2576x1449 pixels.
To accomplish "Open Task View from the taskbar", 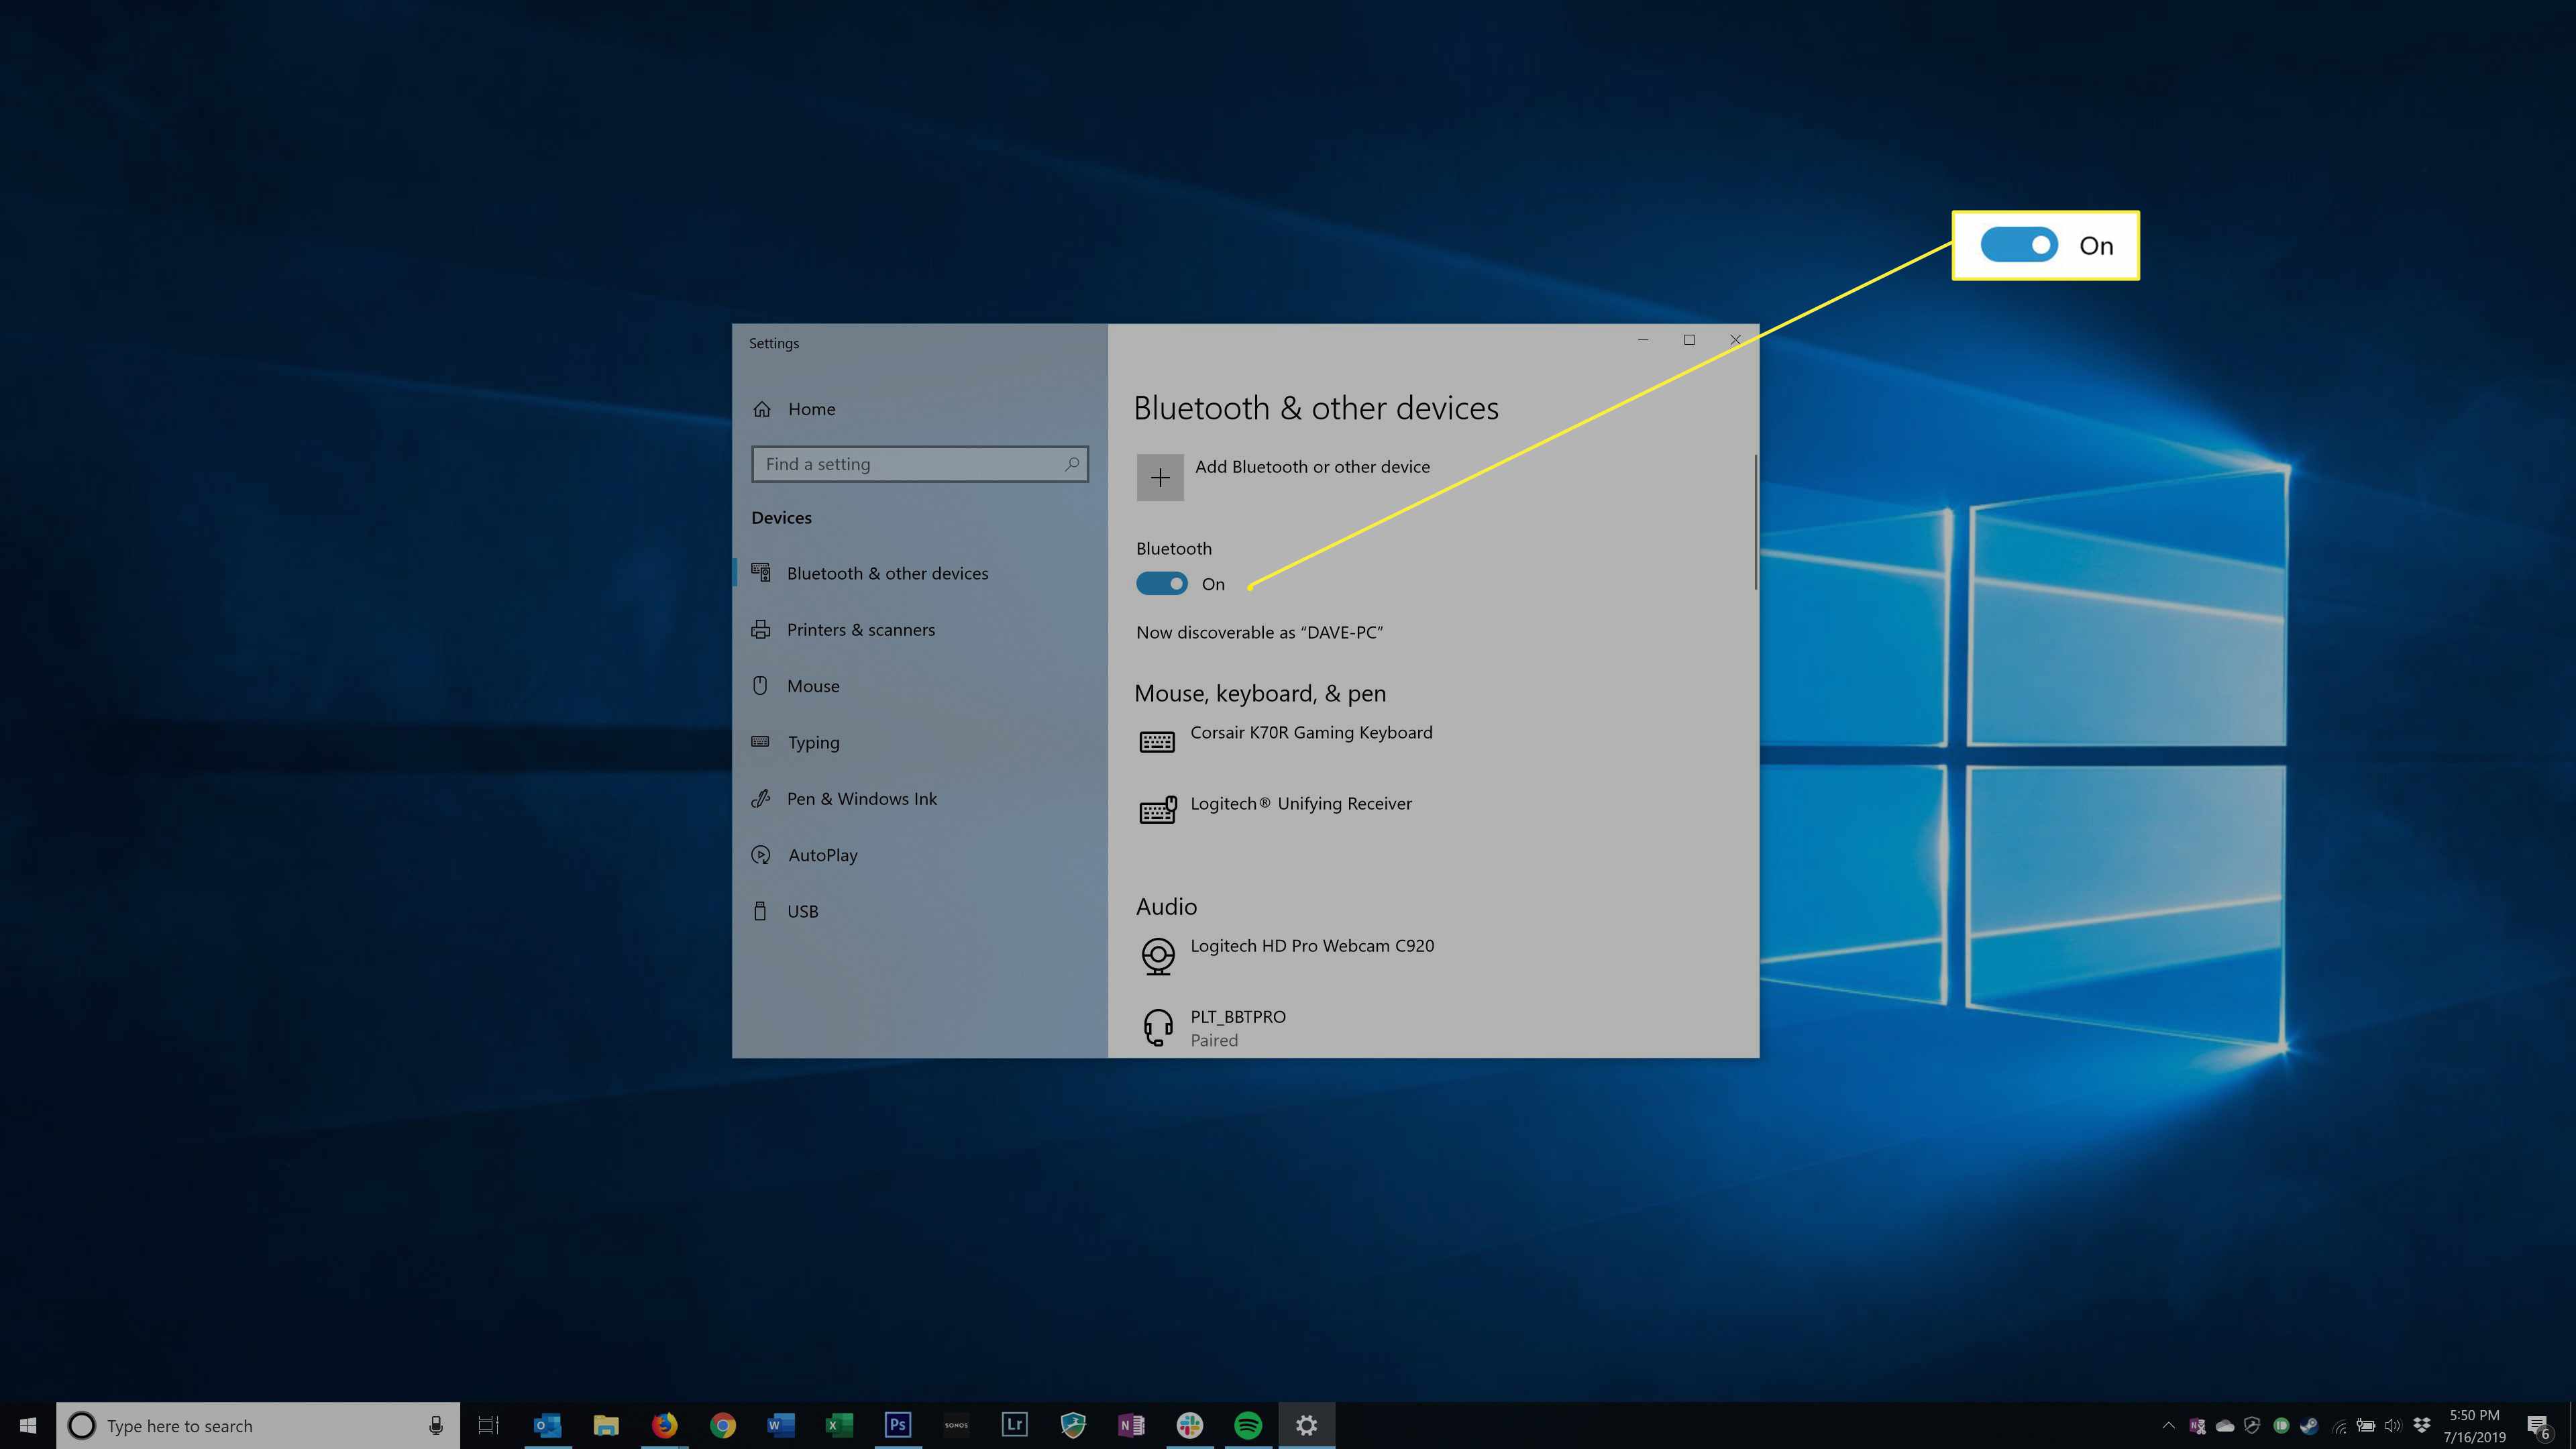I will point(488,1425).
